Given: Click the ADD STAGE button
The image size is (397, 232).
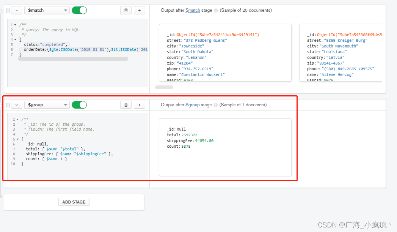Looking at the screenshot, I should click(x=74, y=202).
